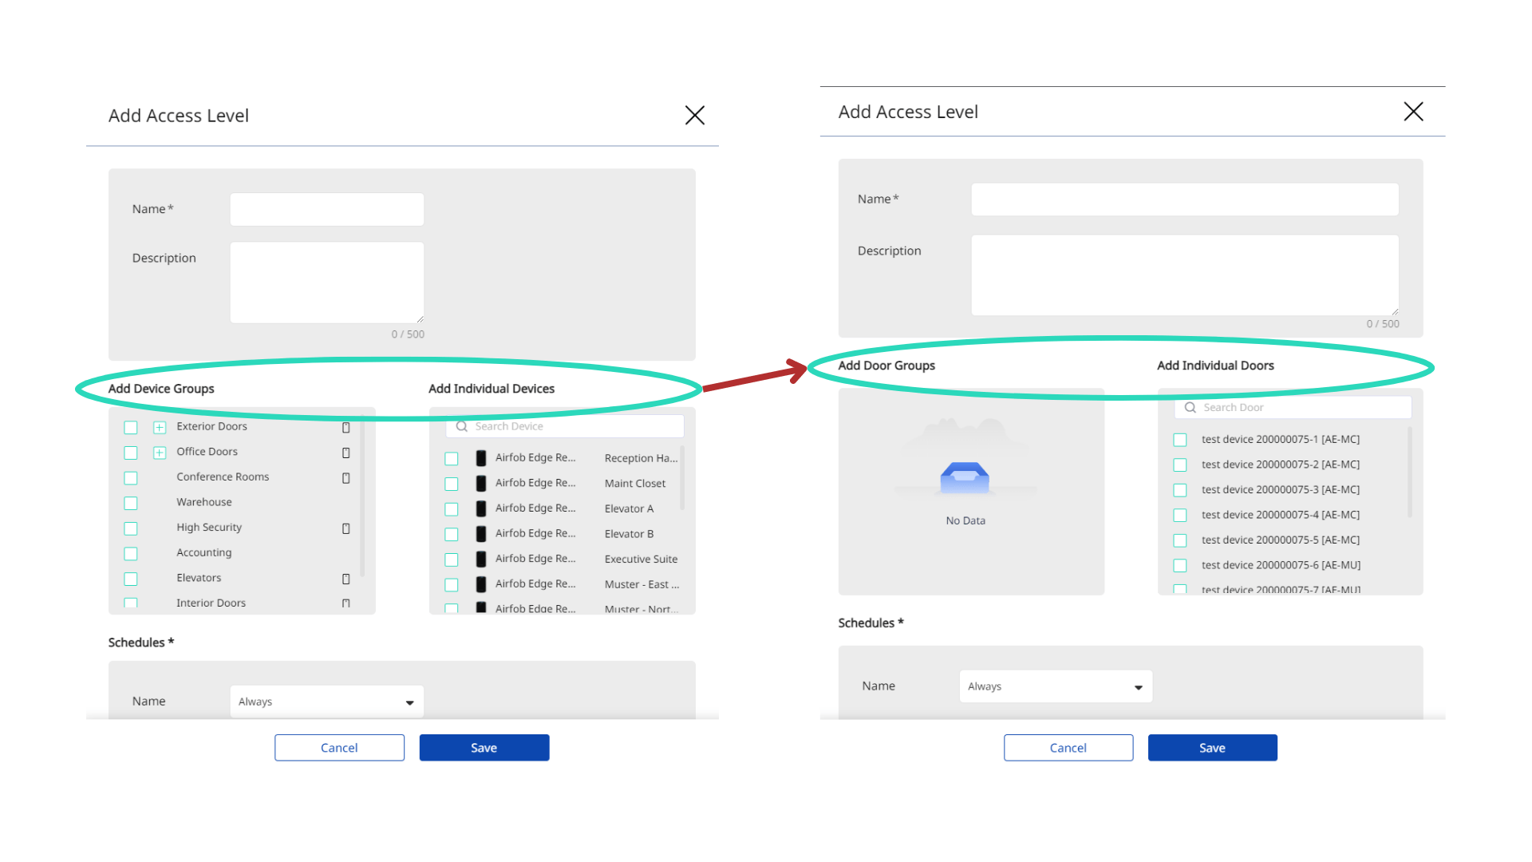
Task: Click Cancel in the right dialog
Action: pyautogui.click(x=1068, y=748)
